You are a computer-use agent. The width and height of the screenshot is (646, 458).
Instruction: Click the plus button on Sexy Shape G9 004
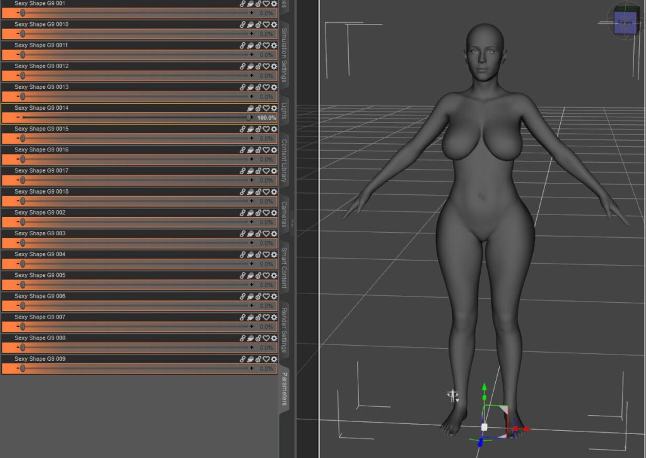tap(252, 264)
